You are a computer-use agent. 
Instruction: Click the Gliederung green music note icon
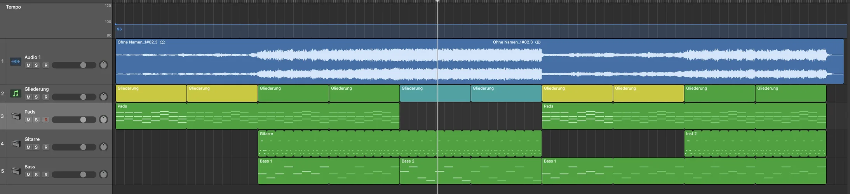point(16,93)
